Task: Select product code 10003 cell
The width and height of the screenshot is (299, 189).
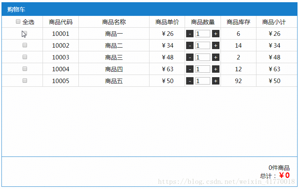Action: click(61, 57)
